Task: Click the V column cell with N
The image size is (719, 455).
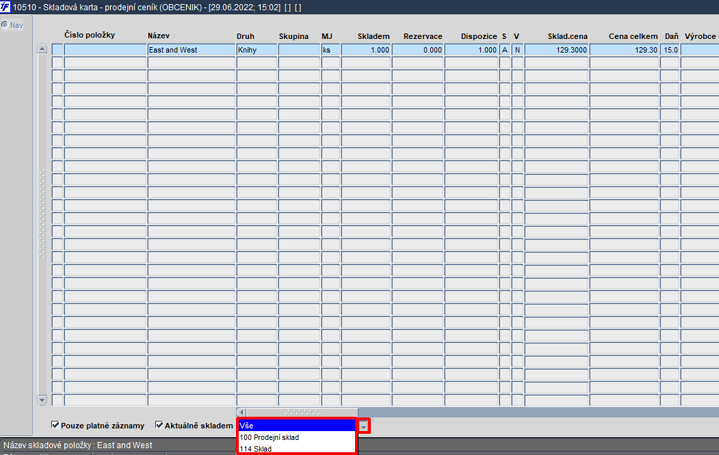Action: (x=517, y=50)
